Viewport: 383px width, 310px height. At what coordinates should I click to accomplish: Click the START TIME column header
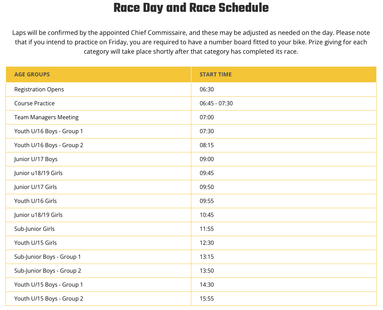coord(215,74)
